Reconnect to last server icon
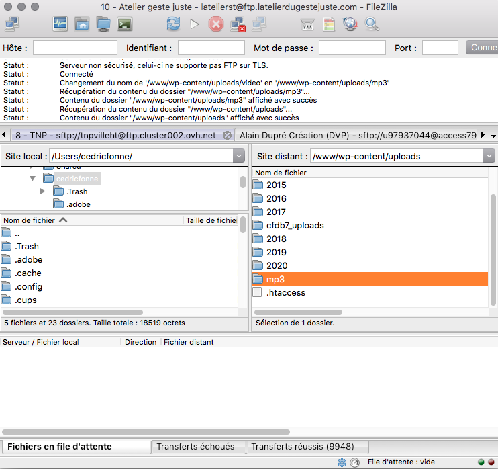This screenshot has height=469, width=498. click(x=259, y=24)
